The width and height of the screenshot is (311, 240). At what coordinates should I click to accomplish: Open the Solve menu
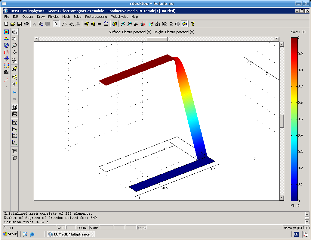tap(77, 17)
